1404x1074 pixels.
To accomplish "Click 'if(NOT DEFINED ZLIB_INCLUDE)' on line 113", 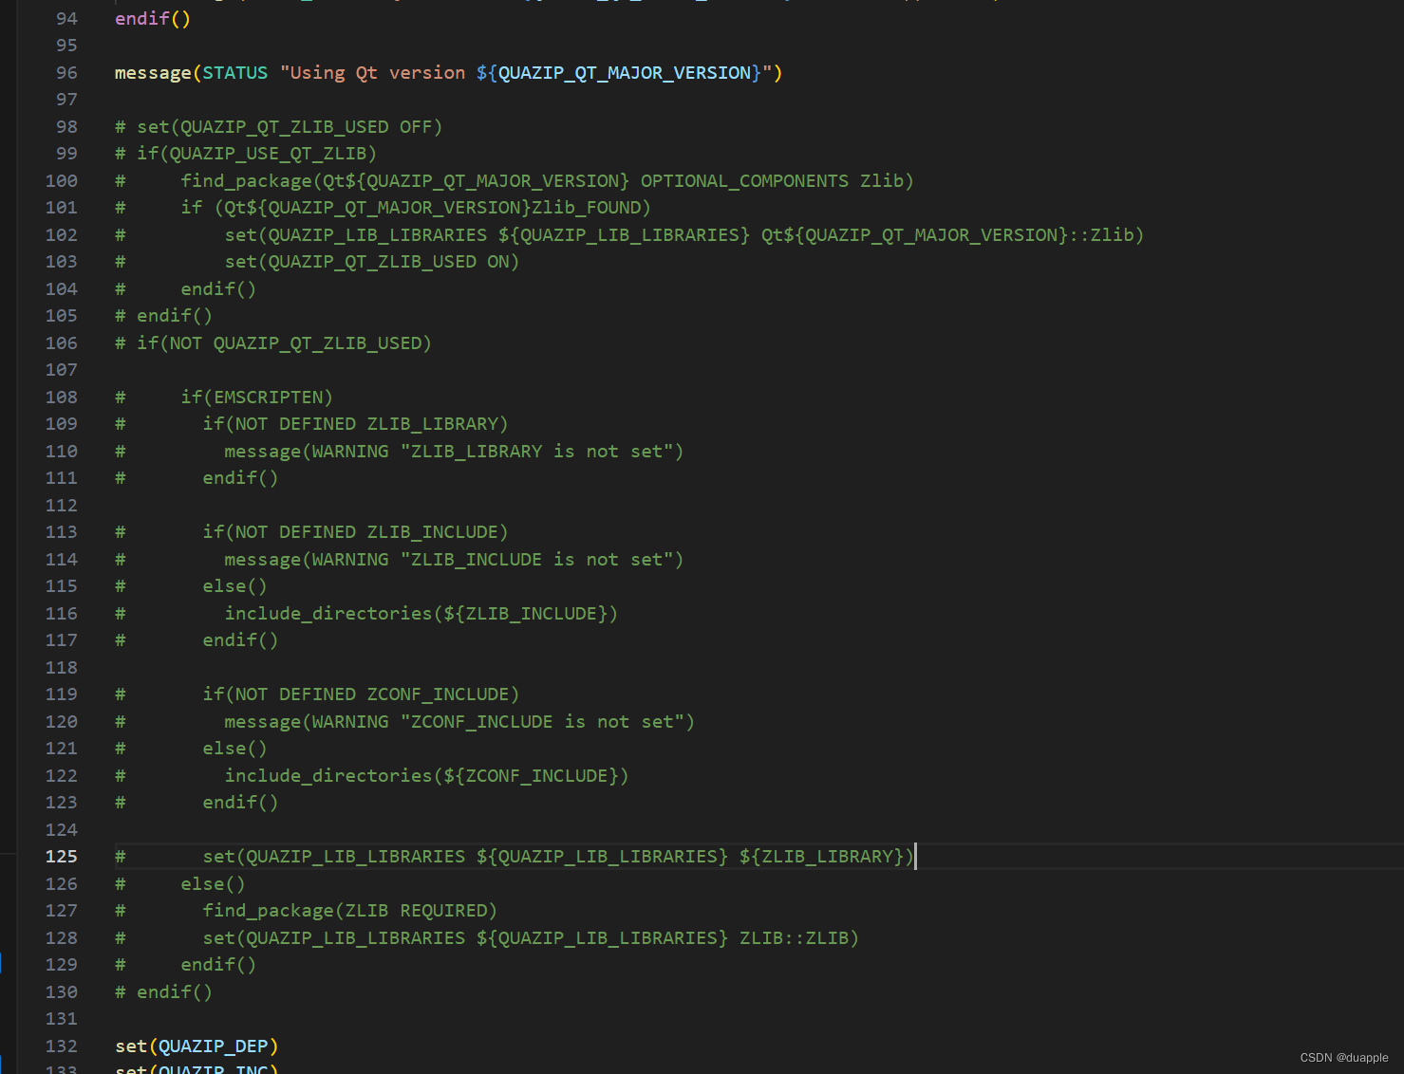I will pyautogui.click(x=355, y=532).
